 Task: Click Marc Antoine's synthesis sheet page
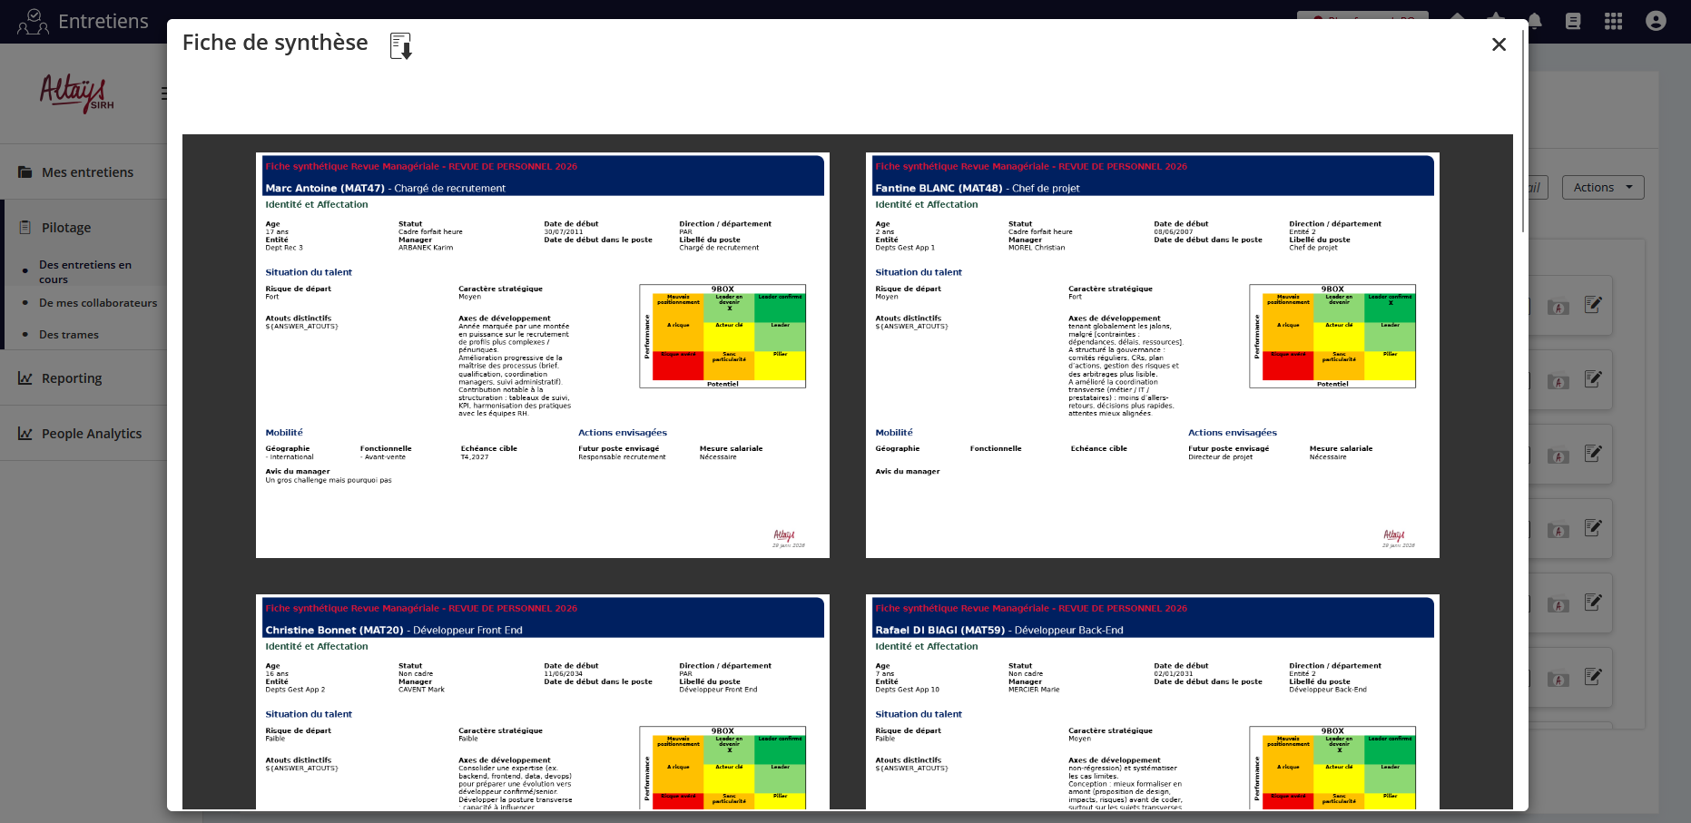[542, 355]
